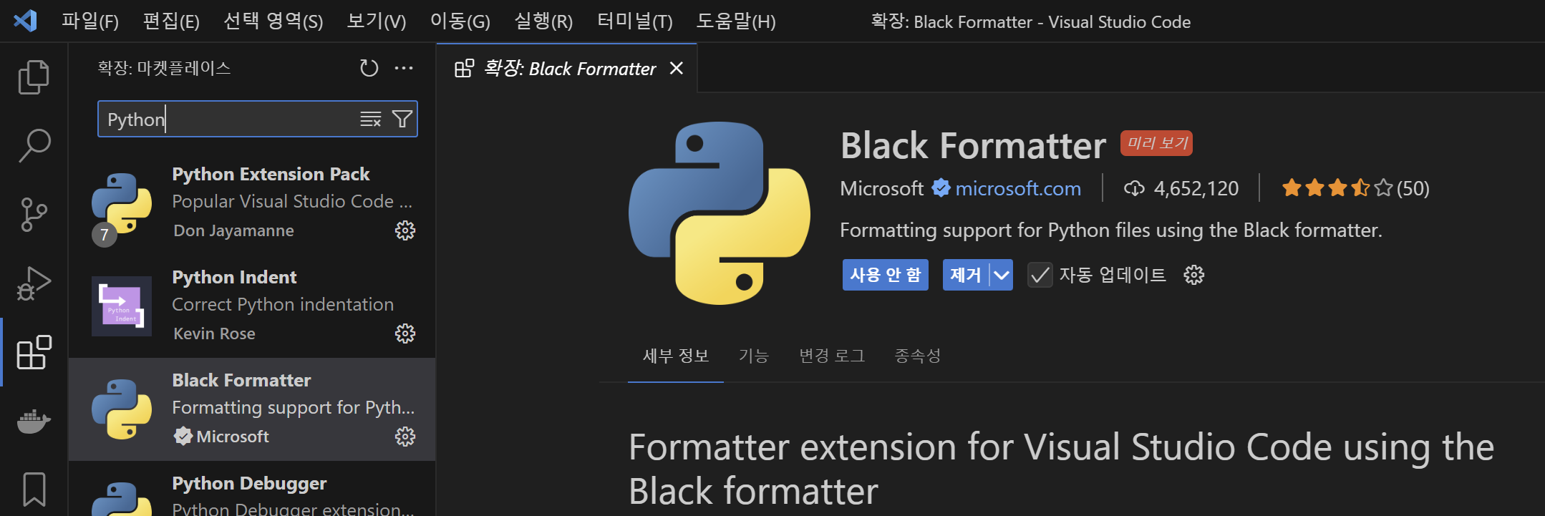Screen dimensions: 1545x516
Task: Select Black Formatter in results list
Action: [x=252, y=409]
